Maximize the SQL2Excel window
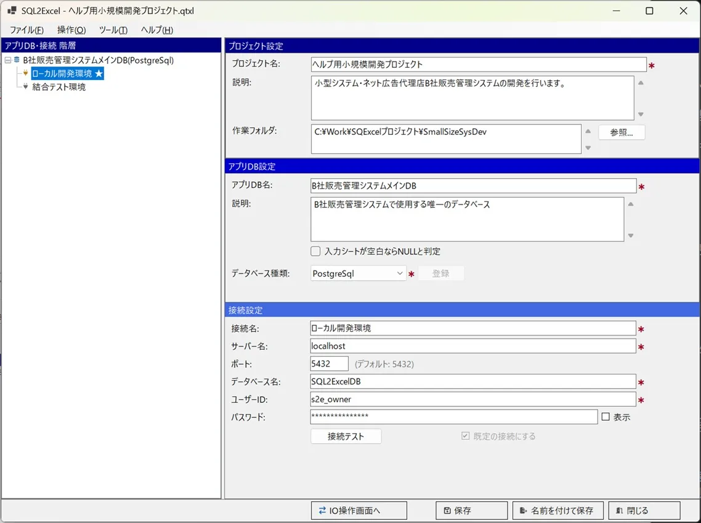The width and height of the screenshot is (701, 523). pos(650,10)
